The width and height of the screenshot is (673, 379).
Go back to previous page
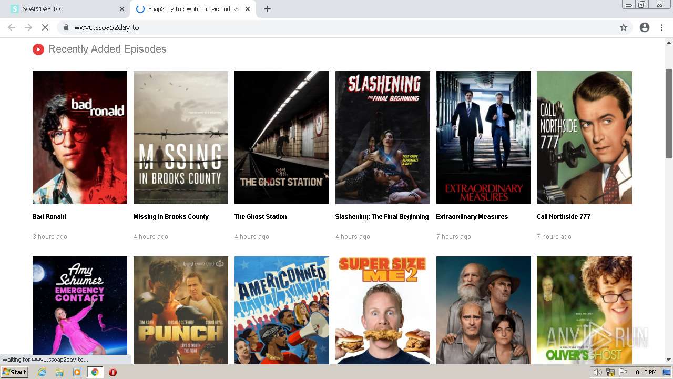coord(12,27)
